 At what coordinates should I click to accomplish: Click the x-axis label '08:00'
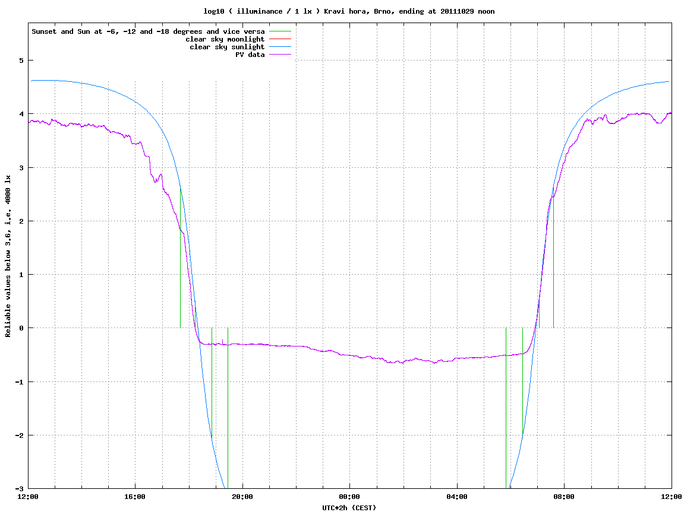click(x=564, y=497)
